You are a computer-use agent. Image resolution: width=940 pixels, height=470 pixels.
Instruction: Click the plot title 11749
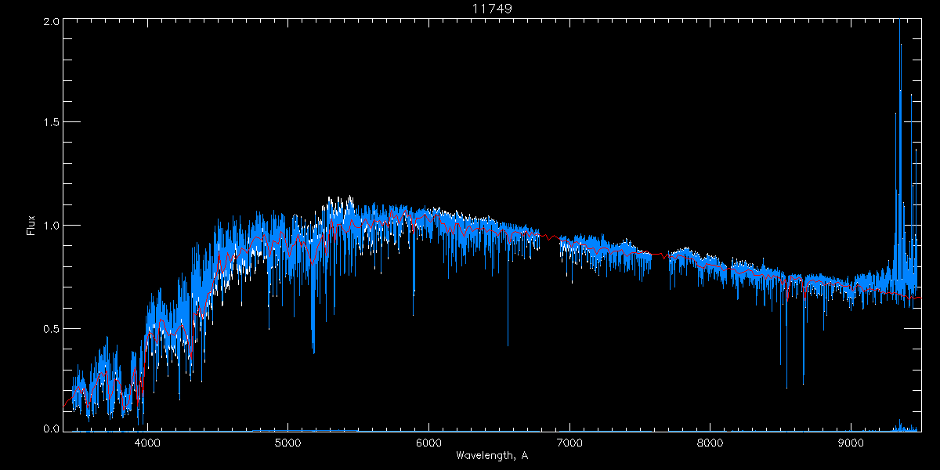point(491,9)
